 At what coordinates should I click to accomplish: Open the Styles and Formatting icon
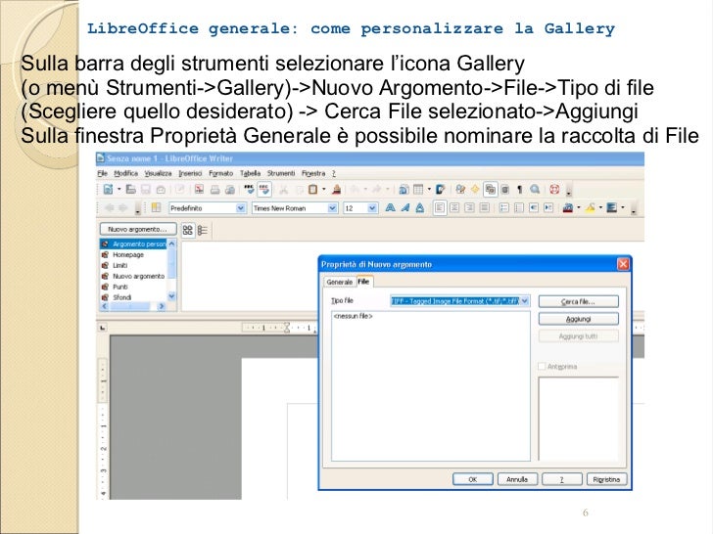(x=156, y=207)
